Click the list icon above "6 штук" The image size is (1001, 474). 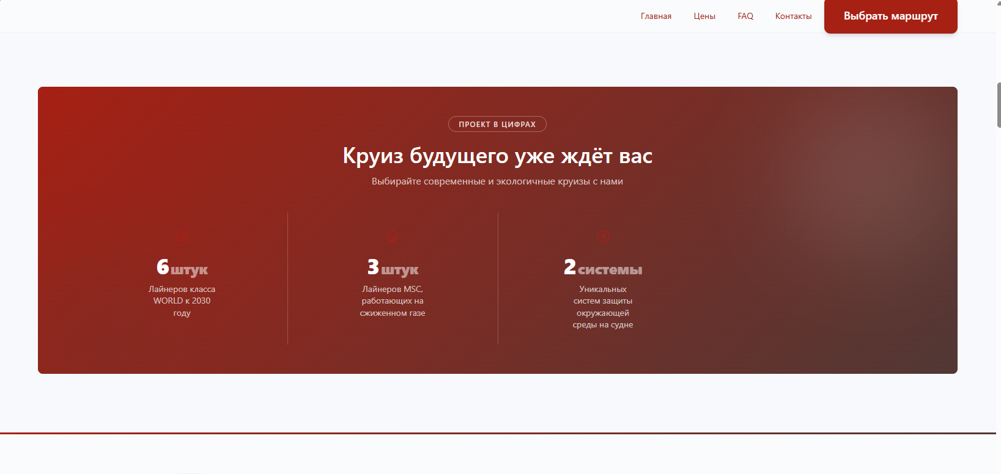182,236
